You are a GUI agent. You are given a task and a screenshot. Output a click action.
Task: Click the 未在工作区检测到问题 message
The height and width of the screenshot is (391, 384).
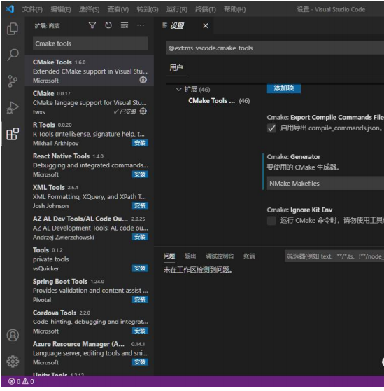coord(198,270)
